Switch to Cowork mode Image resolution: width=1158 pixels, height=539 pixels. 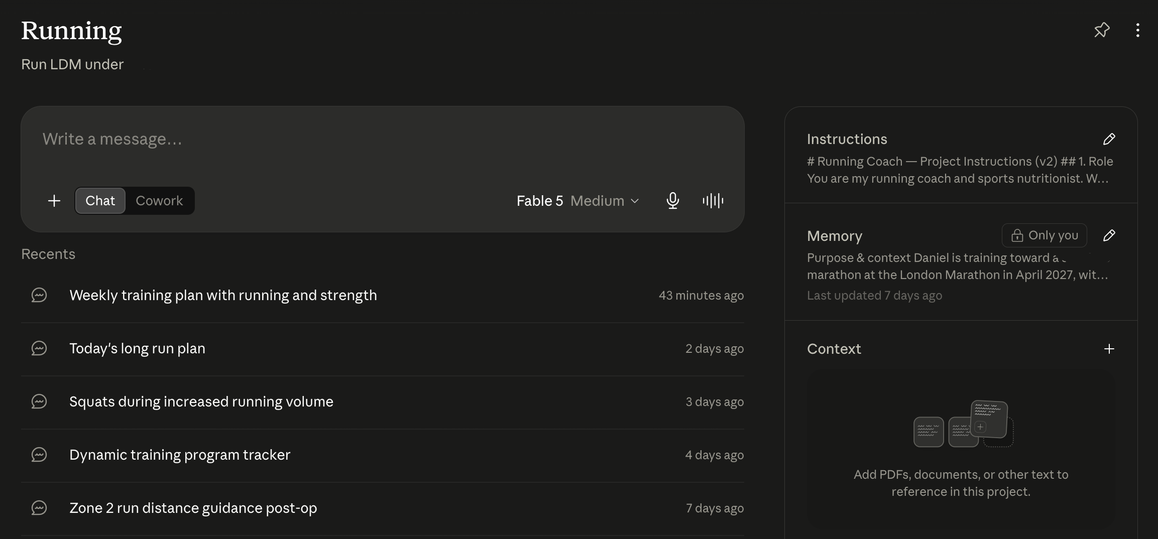(159, 201)
